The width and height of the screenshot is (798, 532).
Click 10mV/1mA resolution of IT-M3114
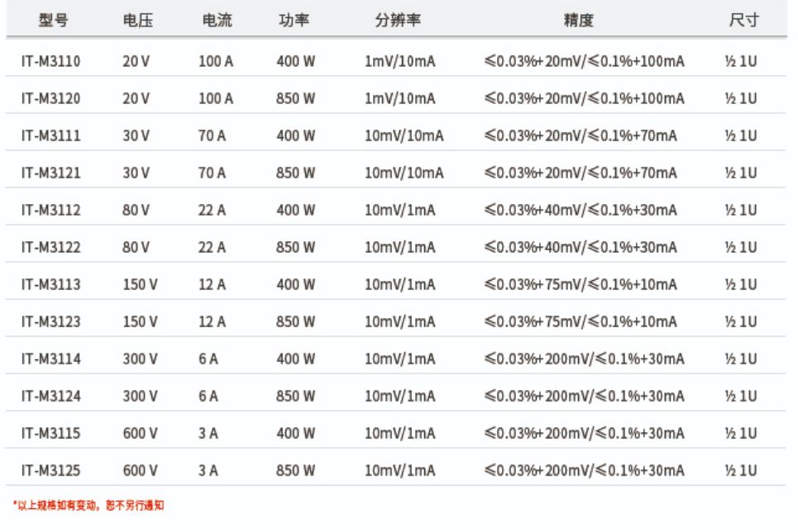click(x=400, y=359)
